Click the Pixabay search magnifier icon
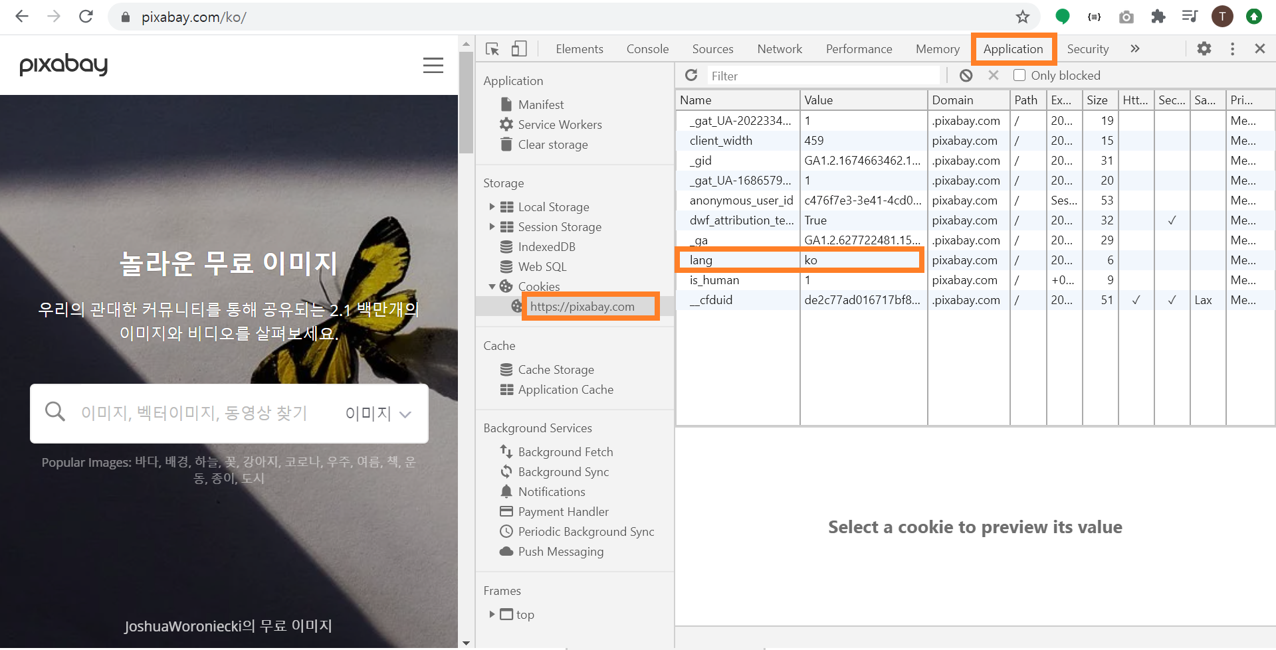 55,412
